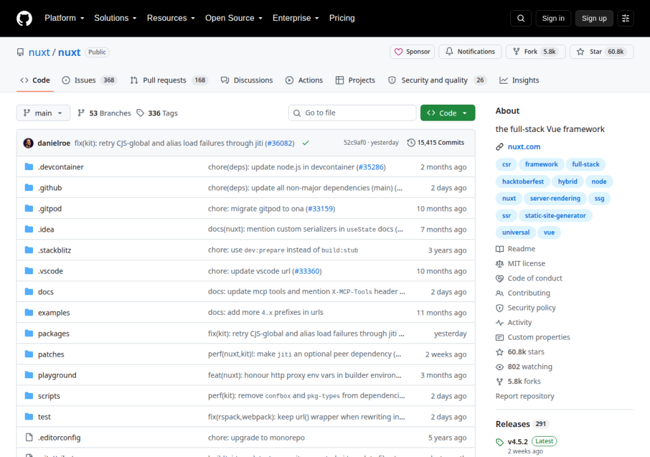
Task: Open the appearance settings icon button
Action: click(625, 18)
